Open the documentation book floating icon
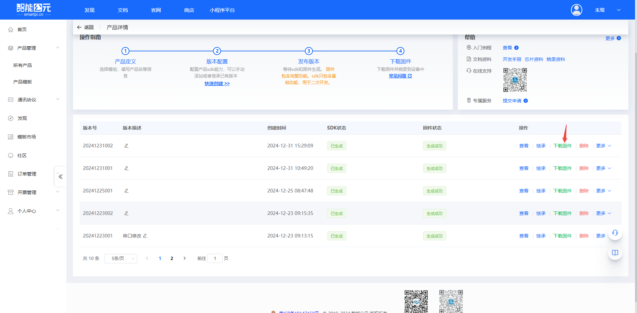The width and height of the screenshot is (637, 313). [x=615, y=253]
